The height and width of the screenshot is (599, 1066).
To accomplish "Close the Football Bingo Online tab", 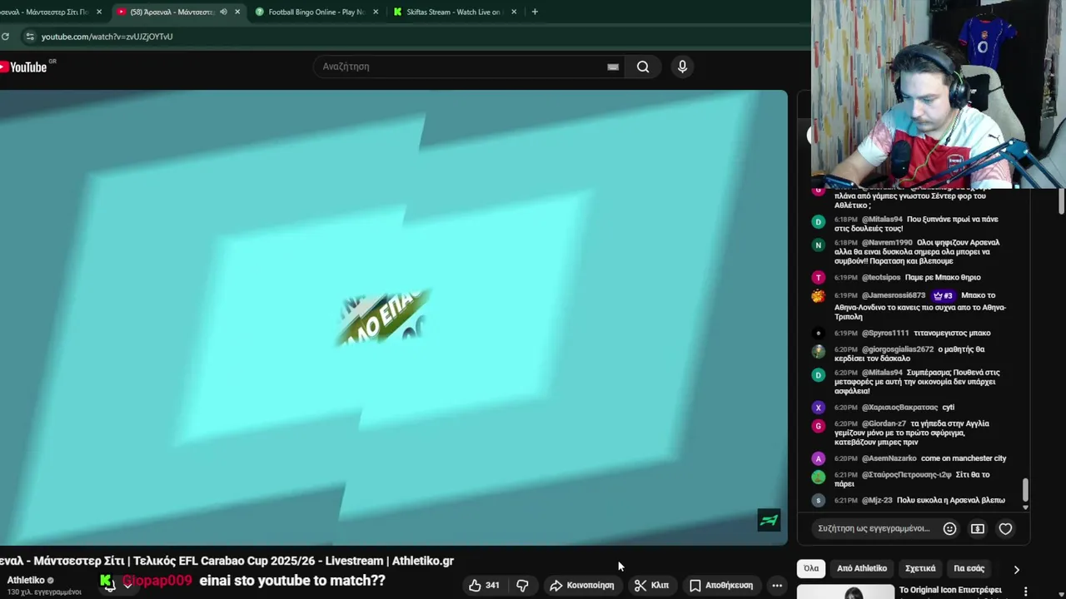I will (x=376, y=12).
